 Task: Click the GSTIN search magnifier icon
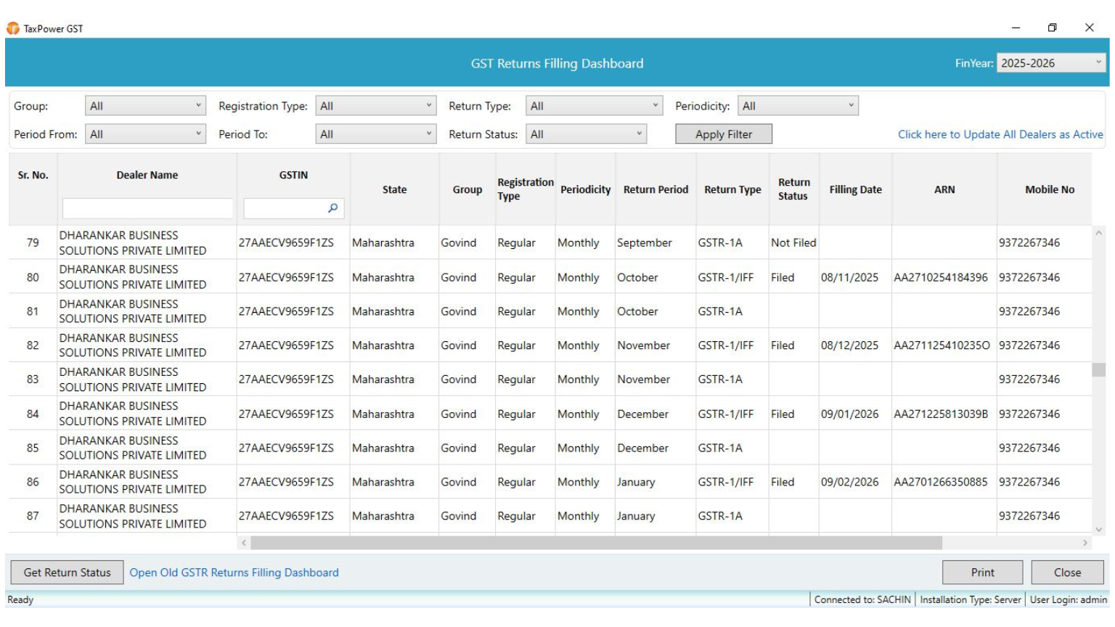tap(332, 208)
